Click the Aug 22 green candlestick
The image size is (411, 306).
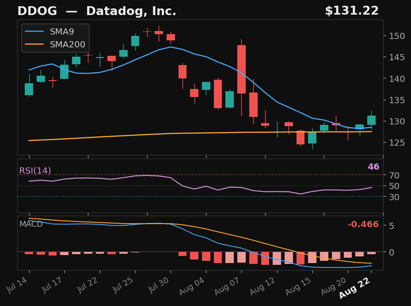pyautogui.click(x=371, y=120)
